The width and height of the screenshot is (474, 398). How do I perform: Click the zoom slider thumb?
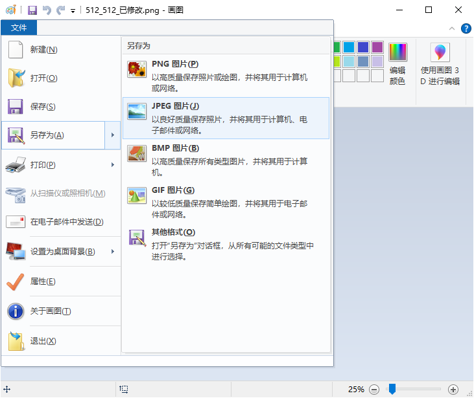(392, 389)
